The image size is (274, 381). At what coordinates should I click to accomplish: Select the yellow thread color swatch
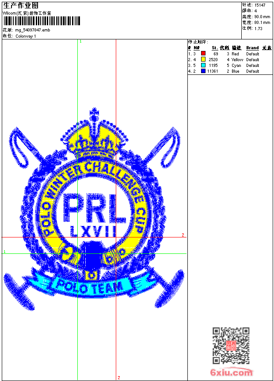pyautogui.click(x=203, y=59)
